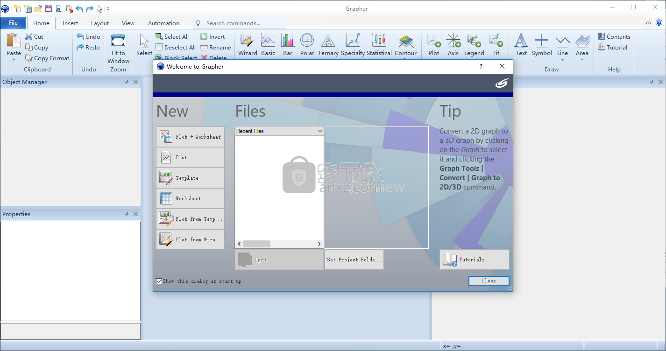Click the Copy Format icon
Screen dimensions: 666x351
(x=29, y=58)
